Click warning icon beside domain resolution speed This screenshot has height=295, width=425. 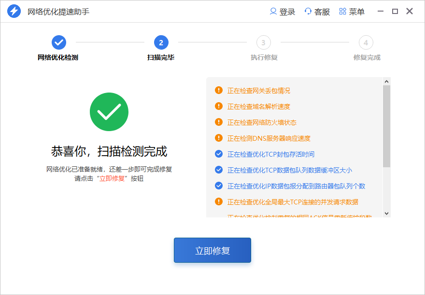219,106
